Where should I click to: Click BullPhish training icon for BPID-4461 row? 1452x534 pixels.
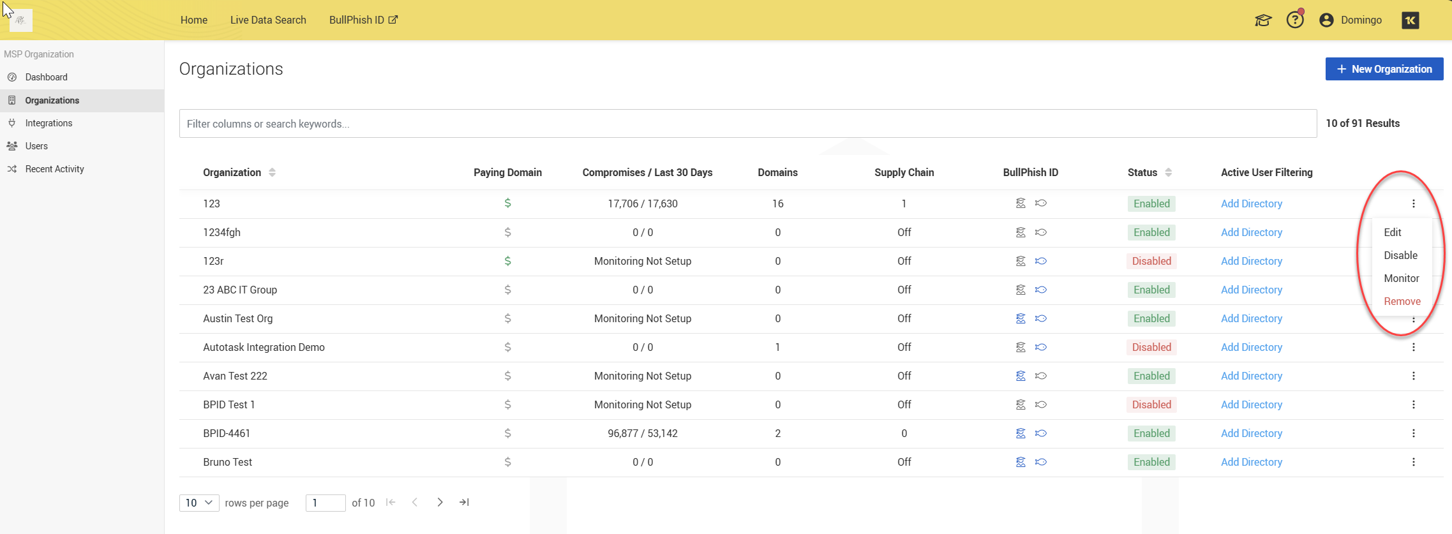click(1021, 433)
